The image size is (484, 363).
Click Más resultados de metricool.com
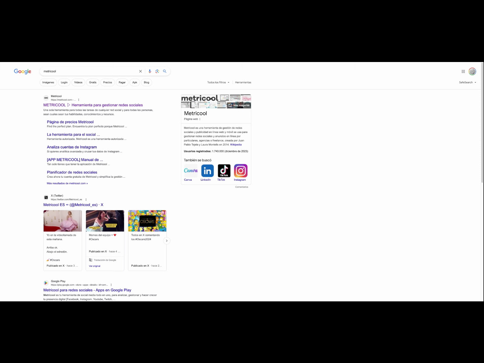67,183
